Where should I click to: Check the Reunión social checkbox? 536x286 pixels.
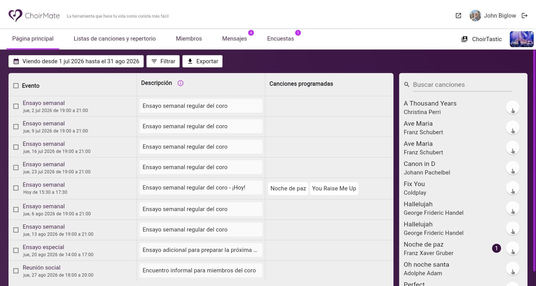click(x=16, y=271)
